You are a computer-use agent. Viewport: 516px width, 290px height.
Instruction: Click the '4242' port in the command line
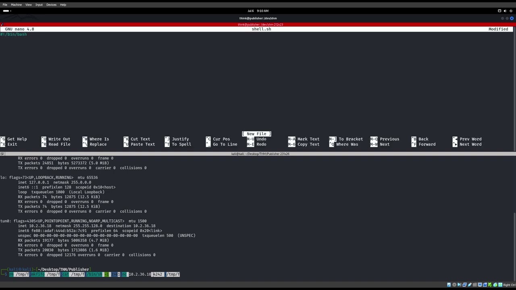pyautogui.click(x=157, y=274)
